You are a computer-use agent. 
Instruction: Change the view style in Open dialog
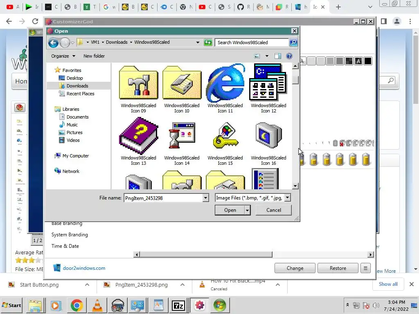pyautogui.click(x=257, y=56)
